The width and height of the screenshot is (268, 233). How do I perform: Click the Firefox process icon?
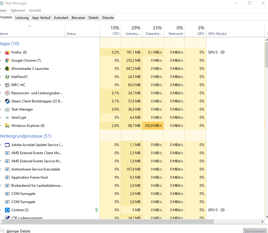(7, 52)
